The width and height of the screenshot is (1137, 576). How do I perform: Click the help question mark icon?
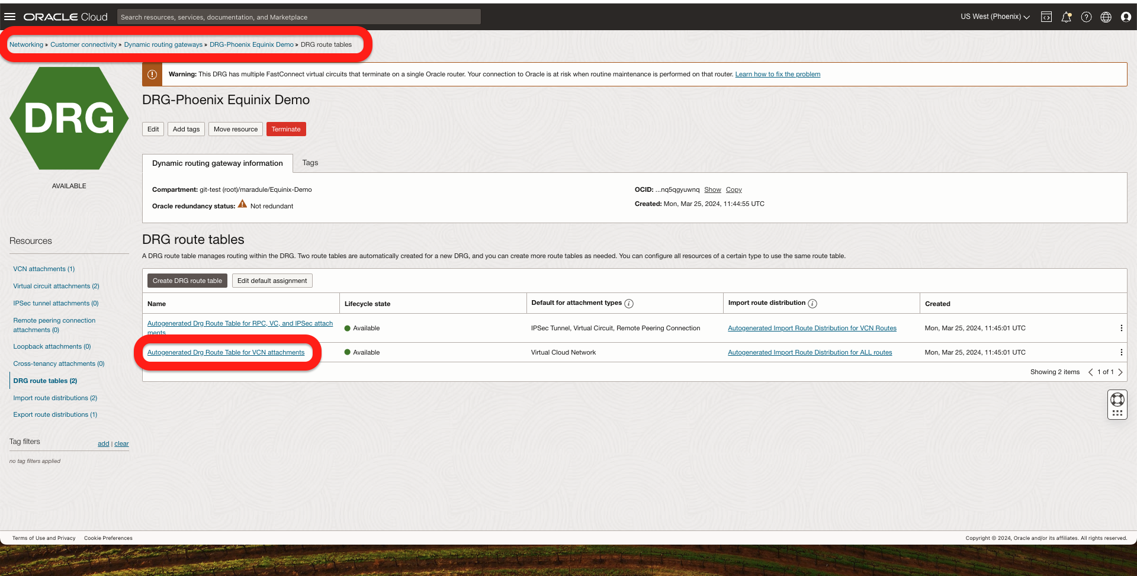tap(1087, 17)
